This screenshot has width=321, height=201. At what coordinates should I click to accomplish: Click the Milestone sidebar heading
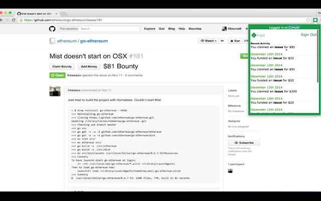click(x=234, y=106)
